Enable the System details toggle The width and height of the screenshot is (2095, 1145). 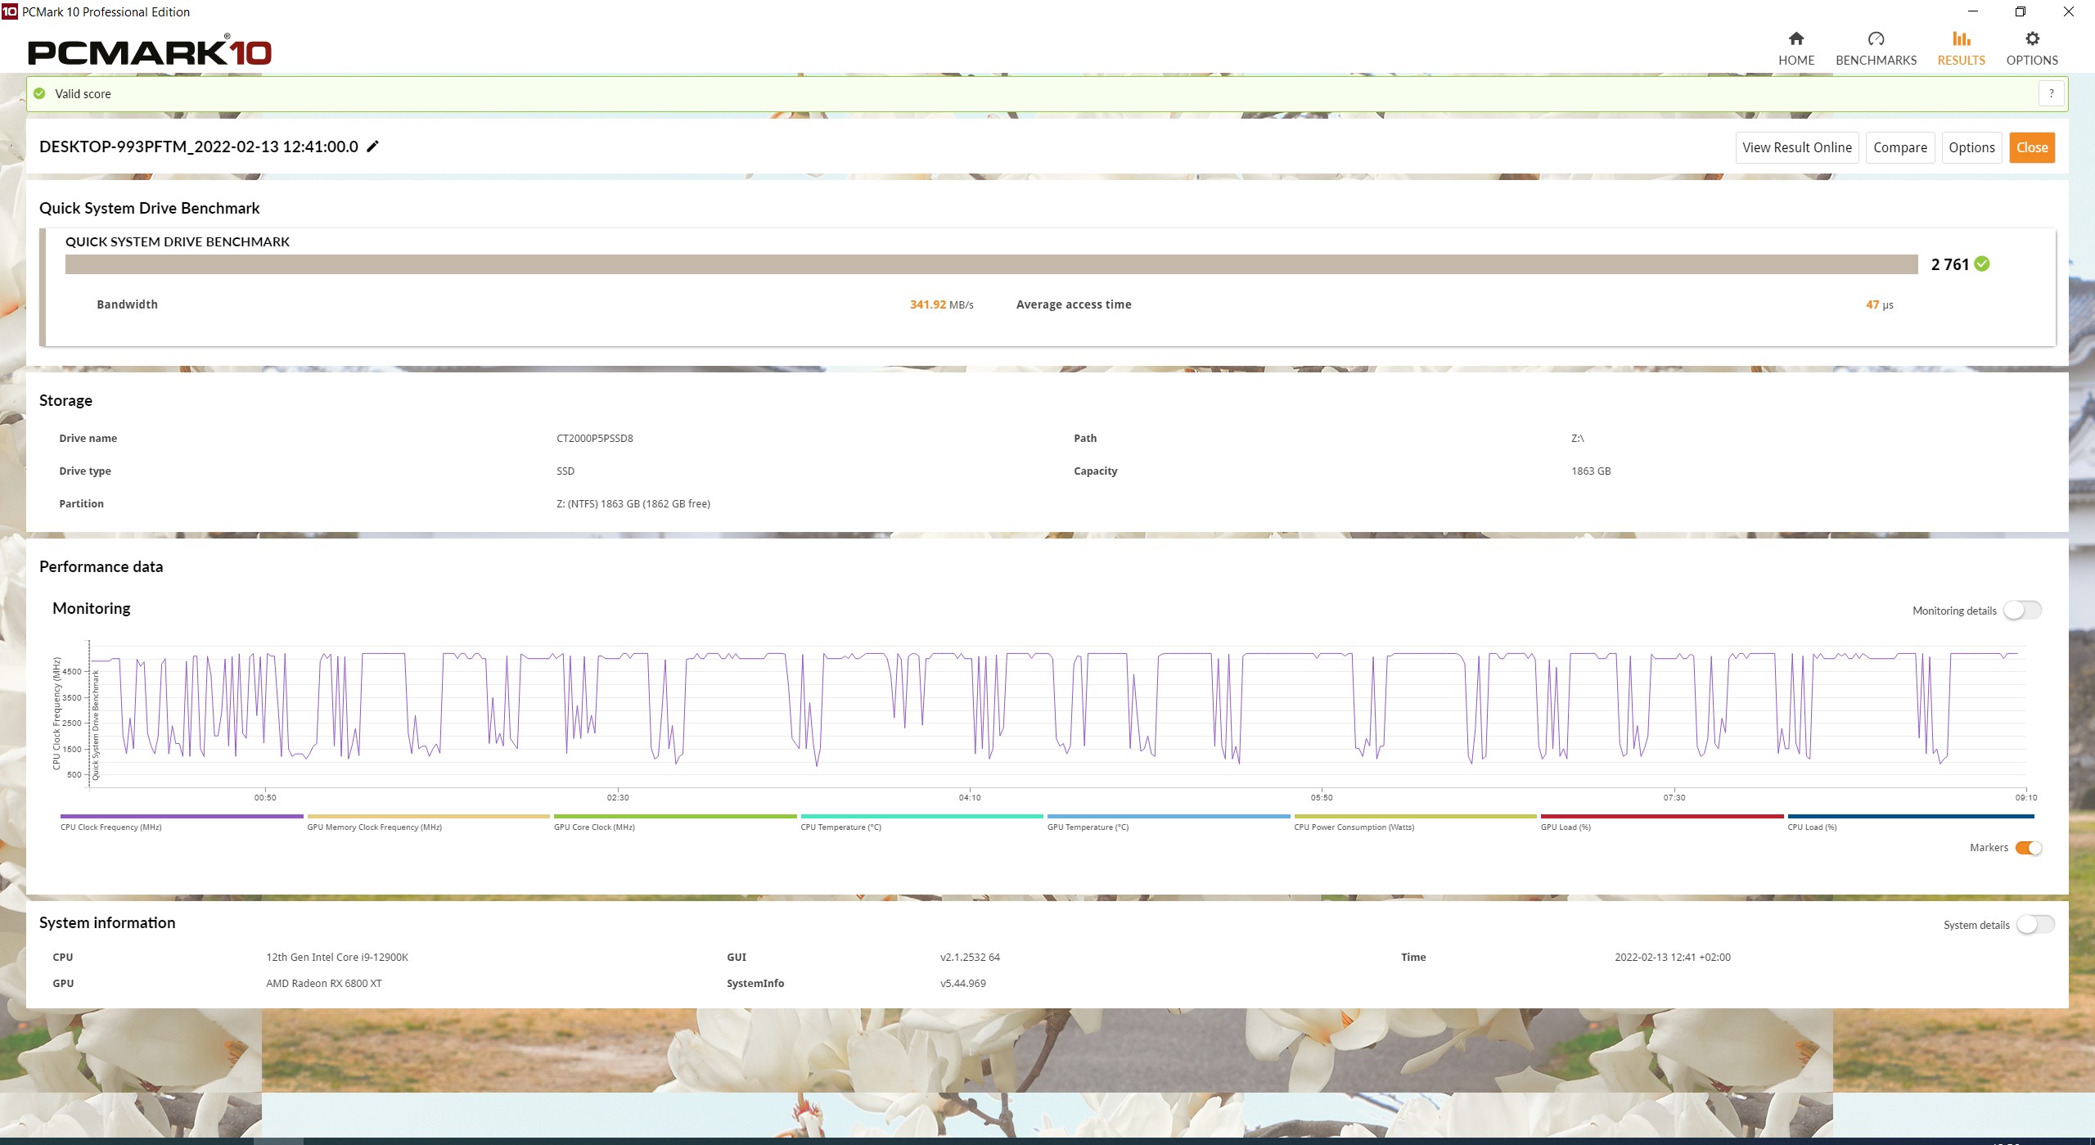[x=2034, y=925]
